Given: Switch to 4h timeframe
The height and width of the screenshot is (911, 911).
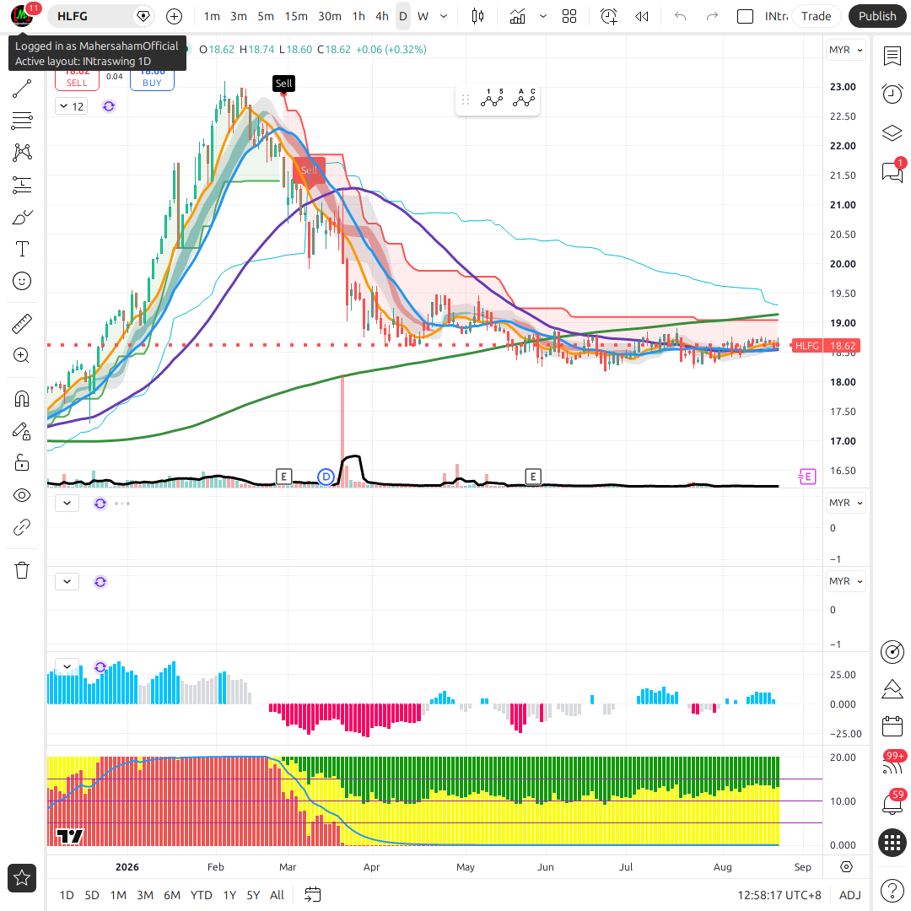Looking at the screenshot, I should (x=382, y=16).
